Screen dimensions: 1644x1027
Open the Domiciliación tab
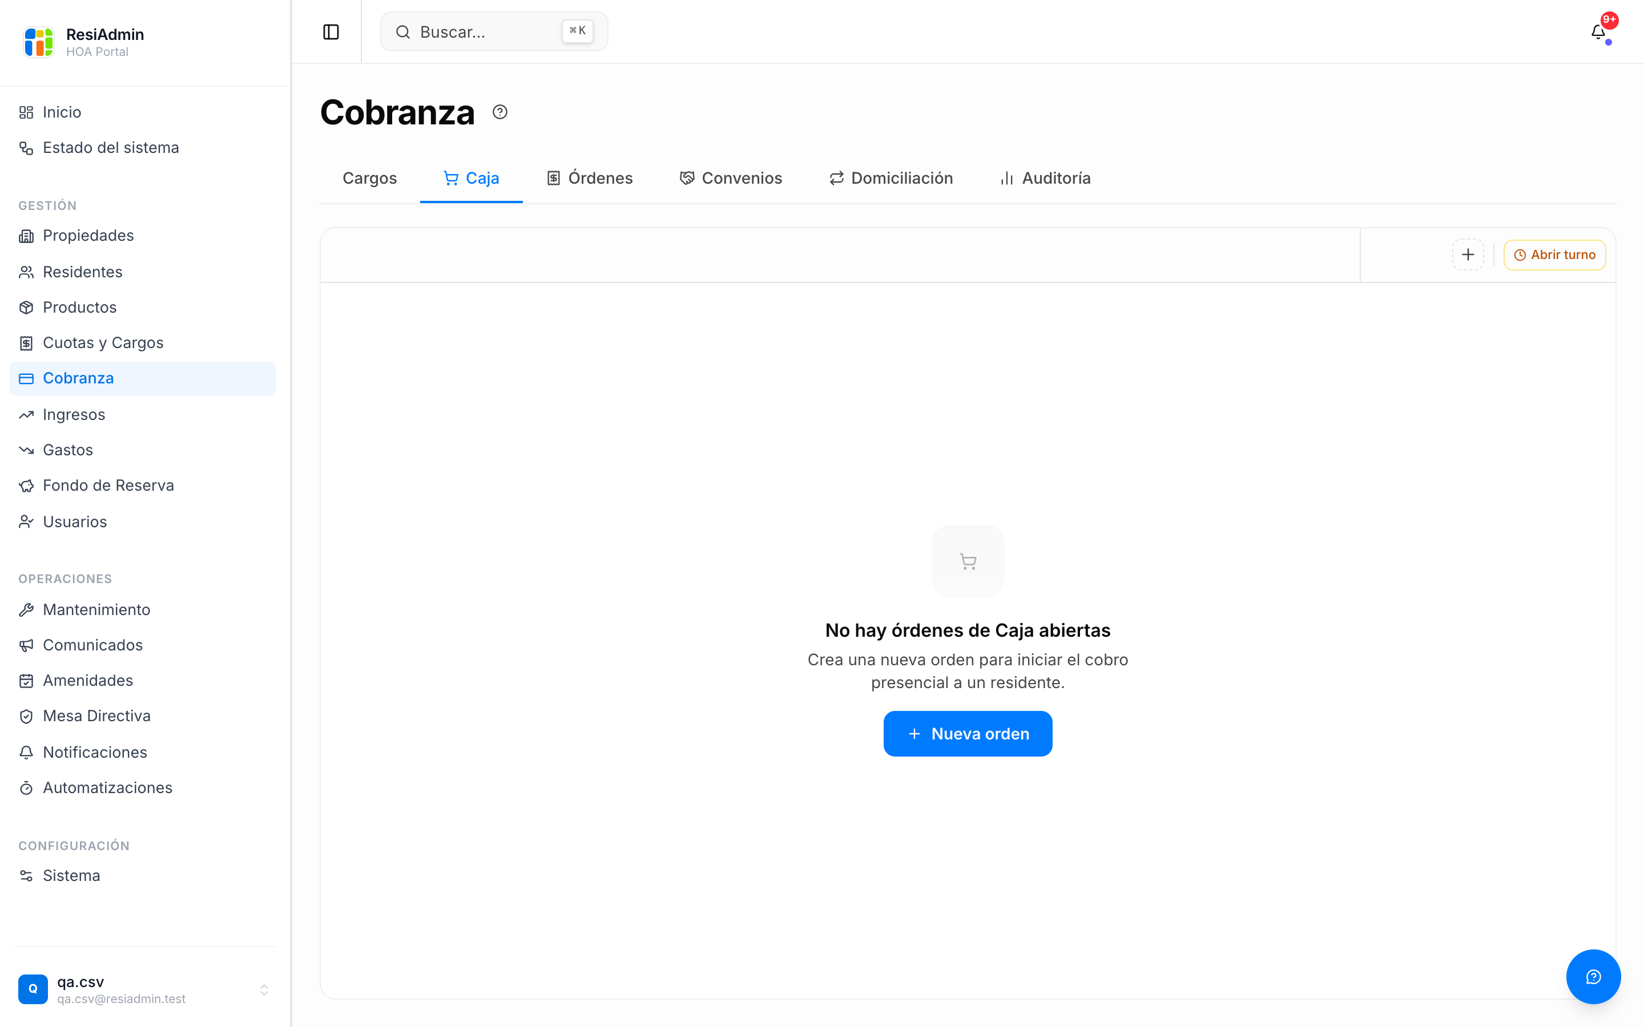click(890, 178)
